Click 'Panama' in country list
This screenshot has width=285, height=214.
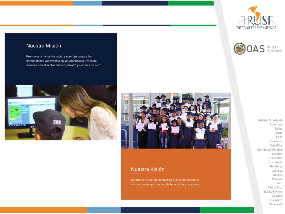(277, 179)
